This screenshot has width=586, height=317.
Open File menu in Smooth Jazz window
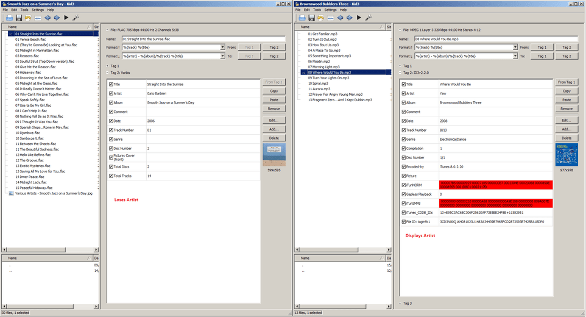click(5, 10)
